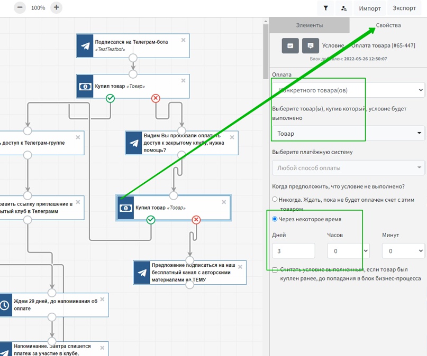Click the Telegram icon on subscription block
Viewport: 427px width, 356px height.
click(85, 46)
